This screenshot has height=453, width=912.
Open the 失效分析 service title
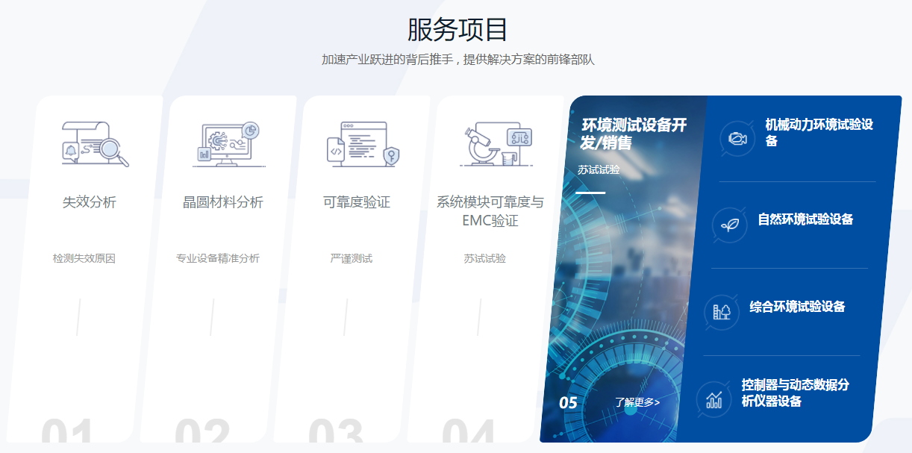90,202
